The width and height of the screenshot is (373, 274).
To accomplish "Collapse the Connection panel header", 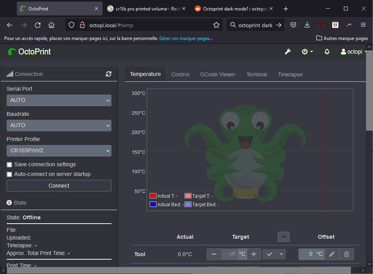I will tap(28, 74).
